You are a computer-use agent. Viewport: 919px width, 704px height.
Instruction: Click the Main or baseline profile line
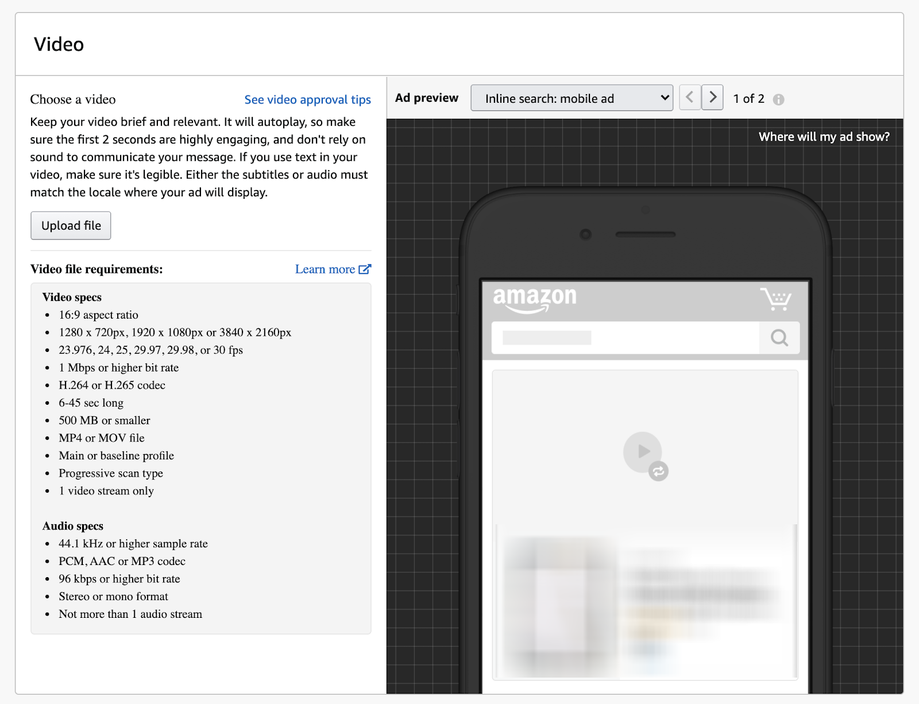pyautogui.click(x=116, y=455)
